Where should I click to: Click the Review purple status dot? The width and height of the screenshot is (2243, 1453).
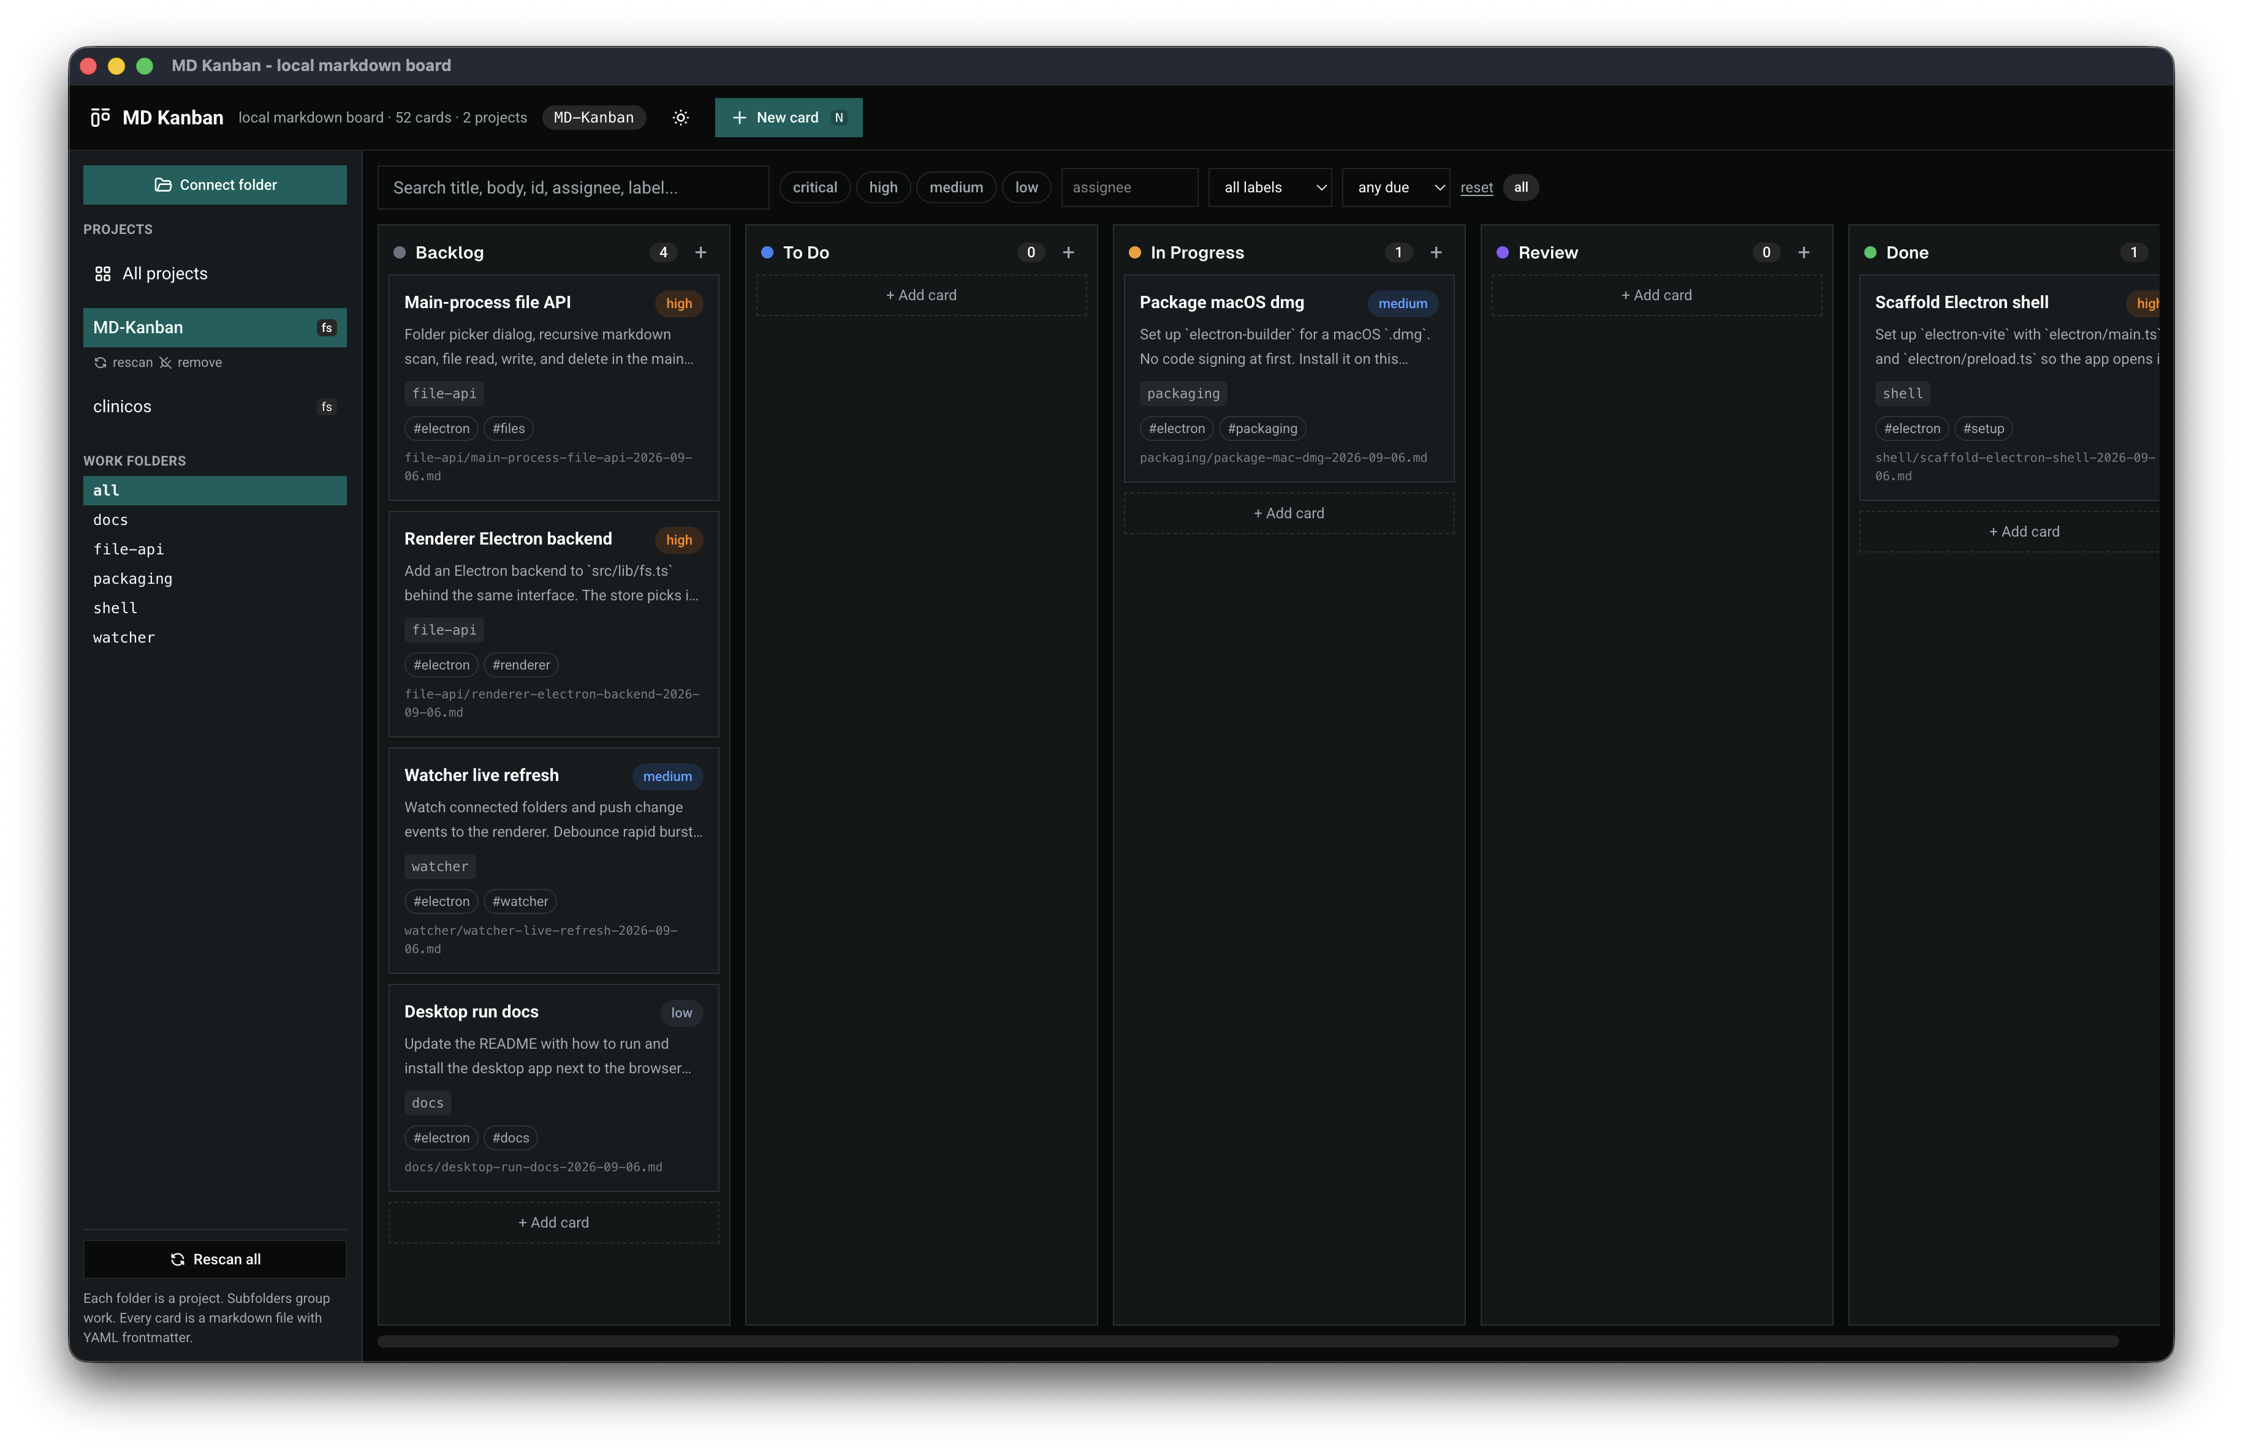coord(1502,252)
